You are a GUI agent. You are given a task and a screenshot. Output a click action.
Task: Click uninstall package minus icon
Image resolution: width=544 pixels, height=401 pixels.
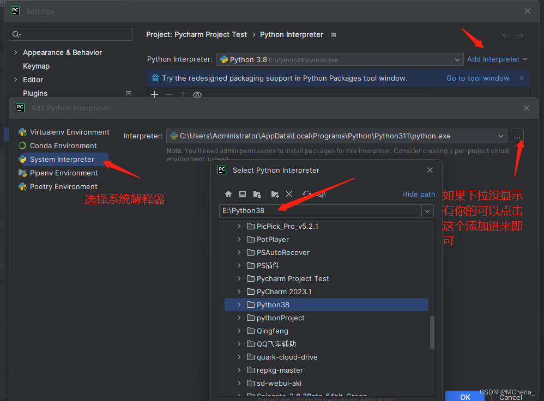pyautogui.click(x=168, y=94)
